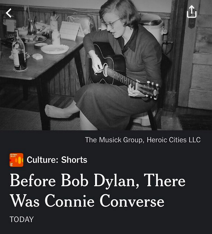
Task: Select the photo credit The Musick Group
Action: (114, 140)
